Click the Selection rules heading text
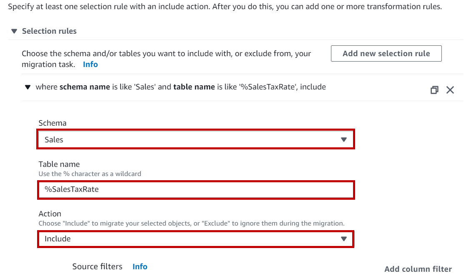Image resolution: width=466 pixels, height=278 pixels. click(49, 31)
